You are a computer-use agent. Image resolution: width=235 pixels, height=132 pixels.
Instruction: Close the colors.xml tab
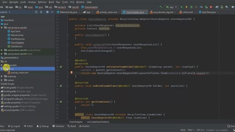coord(195,12)
